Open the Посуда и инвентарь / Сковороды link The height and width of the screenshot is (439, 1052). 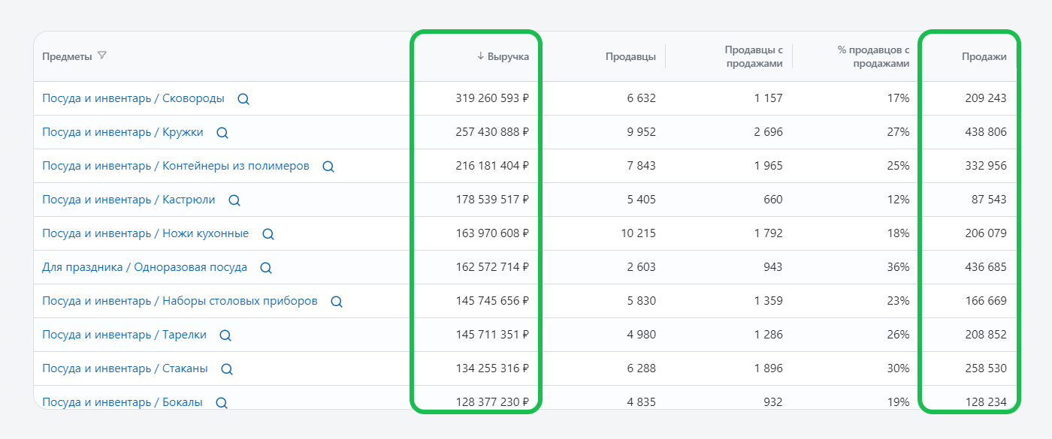tap(133, 98)
